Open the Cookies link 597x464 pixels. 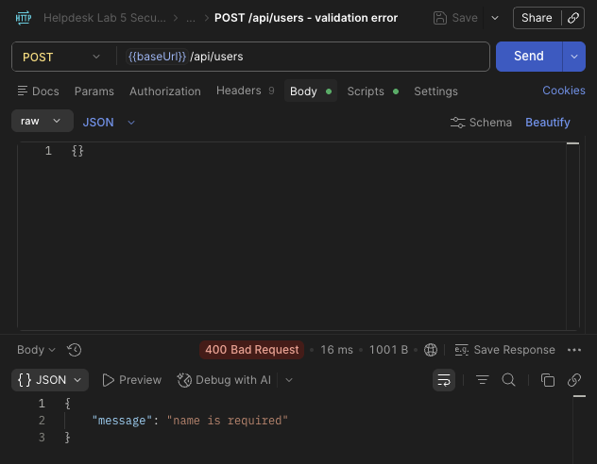pos(564,91)
